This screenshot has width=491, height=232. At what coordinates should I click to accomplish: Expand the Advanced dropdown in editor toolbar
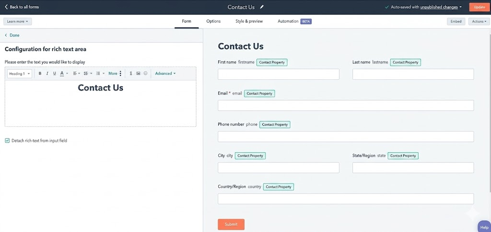(x=165, y=73)
